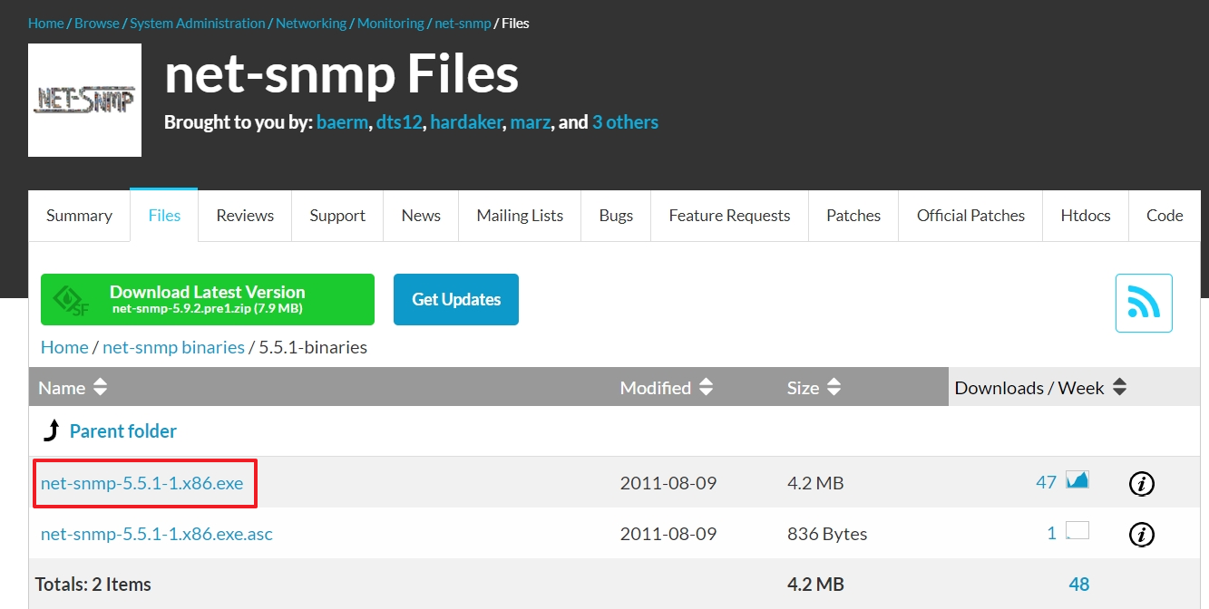This screenshot has width=1209, height=609.
Task: Sort the file list by Name
Action: click(73, 388)
